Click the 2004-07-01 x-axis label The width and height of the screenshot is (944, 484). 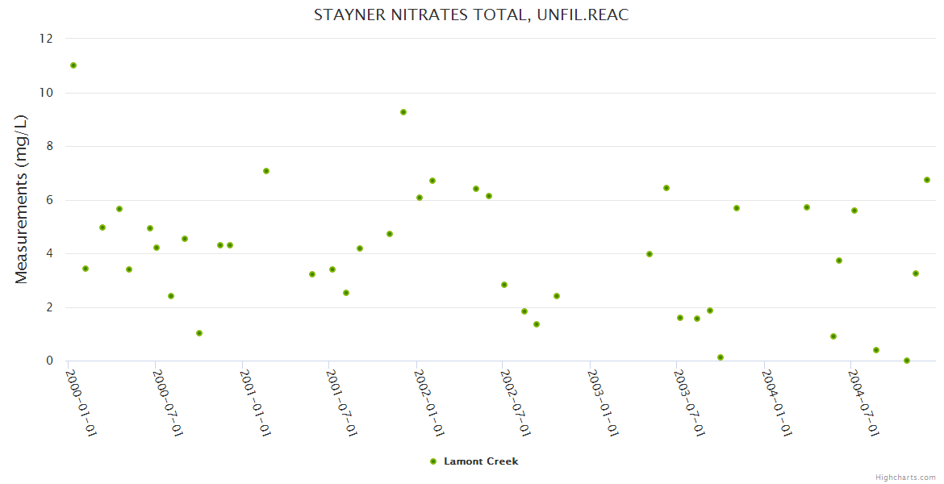click(864, 403)
